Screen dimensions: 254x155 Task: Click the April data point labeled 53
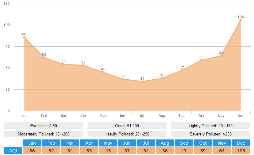[x=83, y=65]
